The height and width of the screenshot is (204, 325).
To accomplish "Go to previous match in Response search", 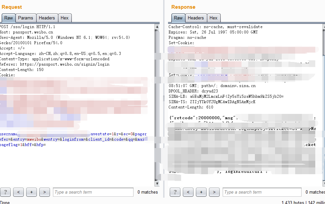I will tap(188, 192).
